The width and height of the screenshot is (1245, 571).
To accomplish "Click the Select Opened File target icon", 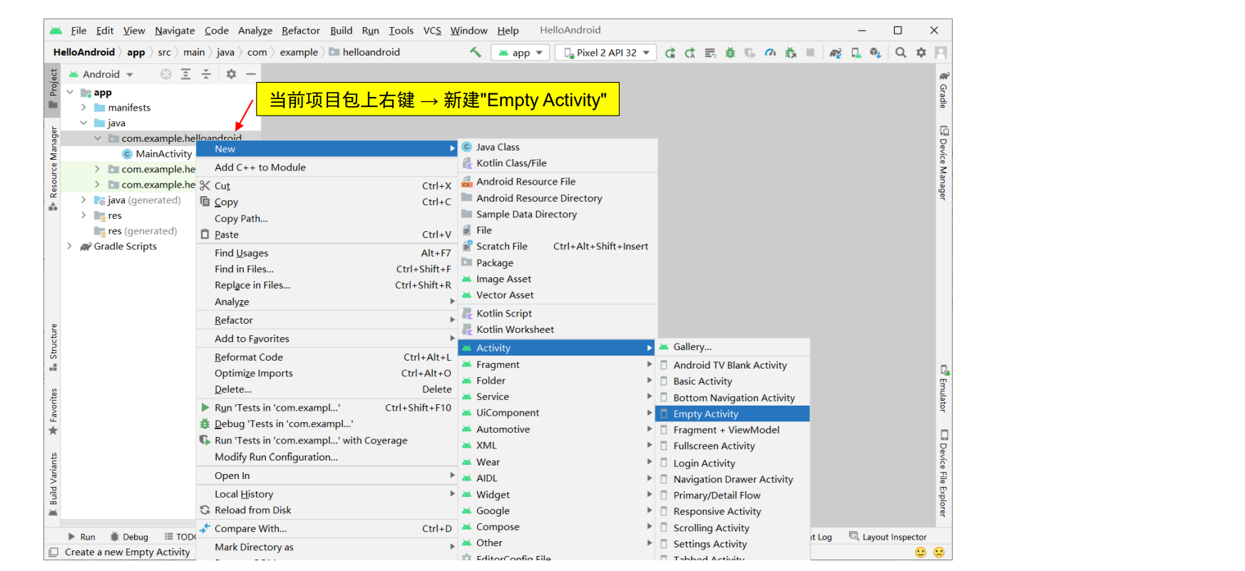I will (166, 74).
